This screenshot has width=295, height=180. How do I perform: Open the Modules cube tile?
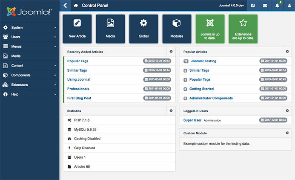(x=177, y=29)
